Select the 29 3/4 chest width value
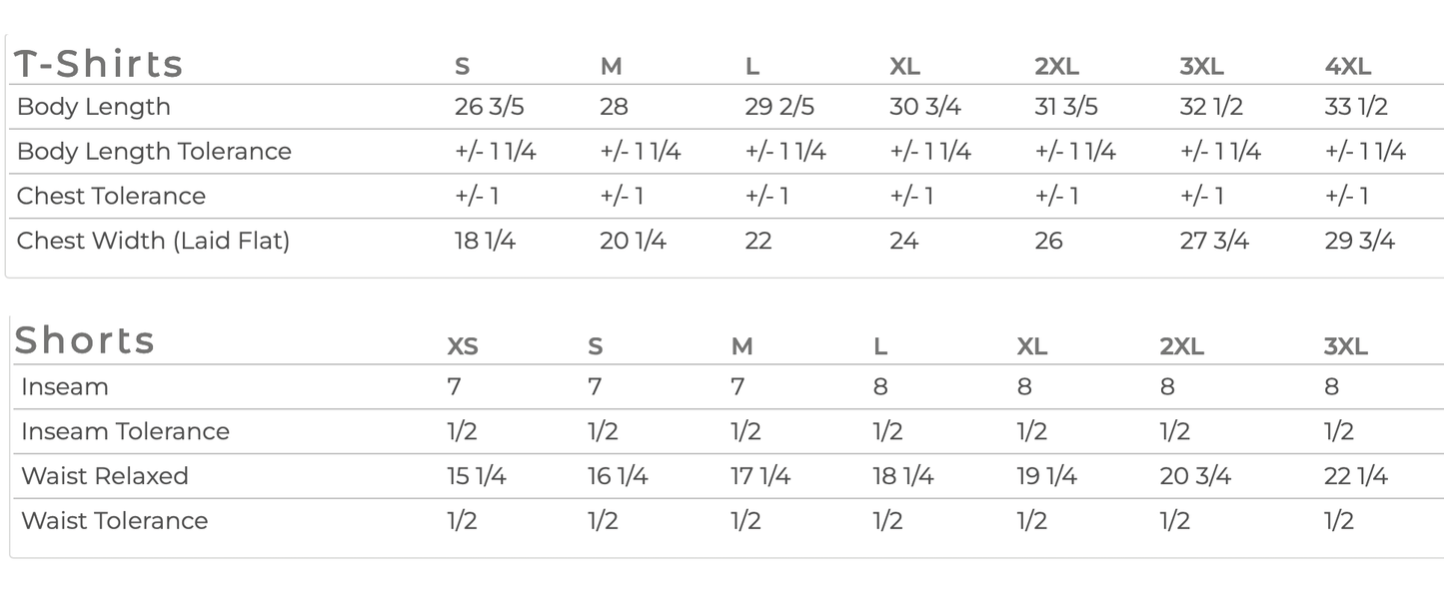 click(1359, 241)
